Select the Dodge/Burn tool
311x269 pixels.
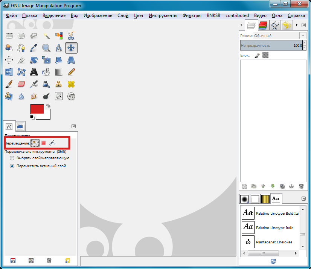tap(46, 97)
